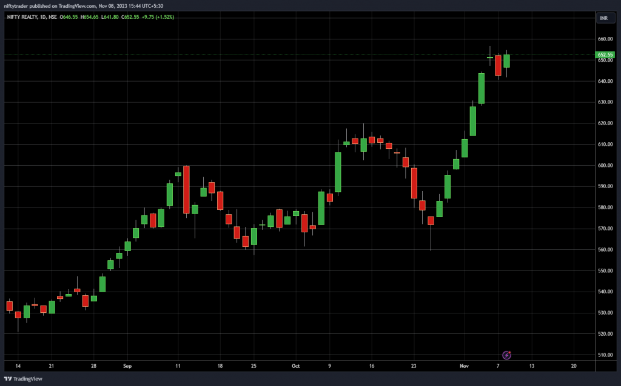Click the 560.00 price axis label
The height and width of the screenshot is (386, 621).
605,250
